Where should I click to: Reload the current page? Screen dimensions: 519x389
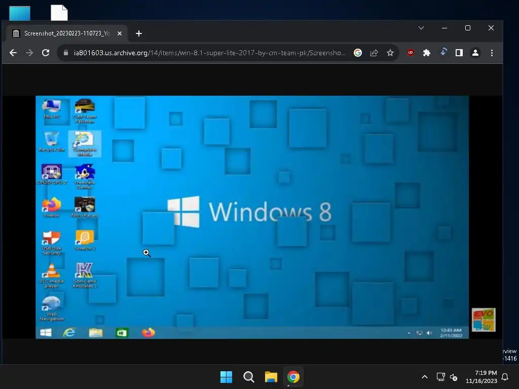(46, 53)
